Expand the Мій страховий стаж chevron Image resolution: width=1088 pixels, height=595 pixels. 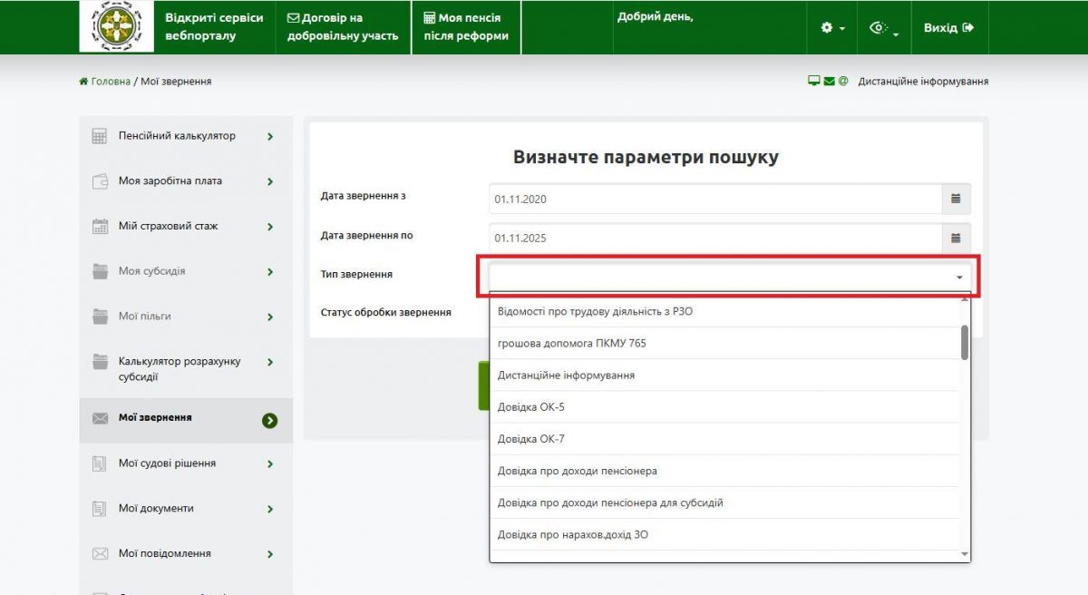[x=270, y=227]
